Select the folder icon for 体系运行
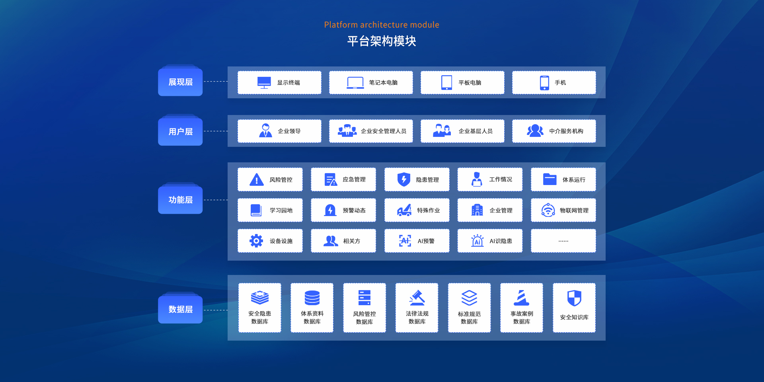The image size is (764, 382). click(550, 179)
